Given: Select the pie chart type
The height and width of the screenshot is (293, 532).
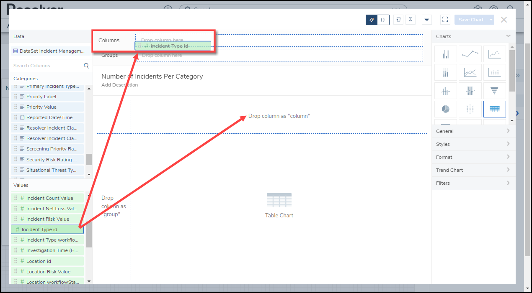Looking at the screenshot, I should pyautogui.click(x=446, y=109).
